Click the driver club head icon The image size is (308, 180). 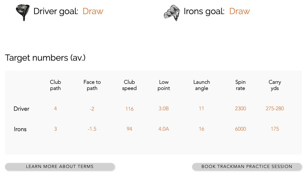coord(23,12)
